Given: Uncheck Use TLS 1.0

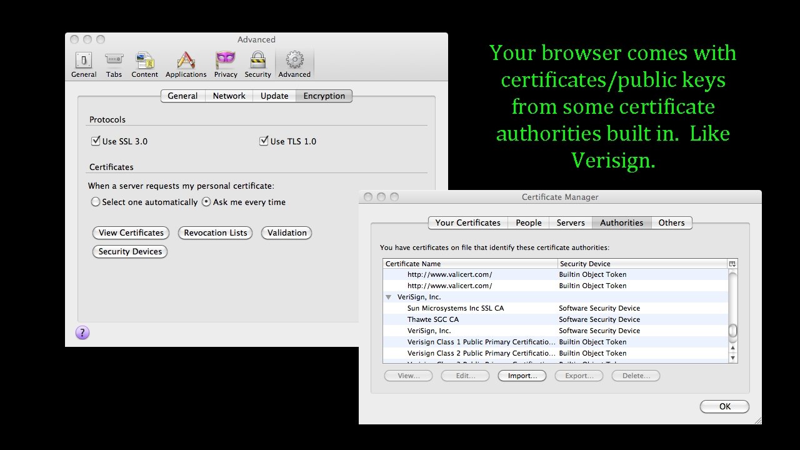Looking at the screenshot, I should click(264, 141).
